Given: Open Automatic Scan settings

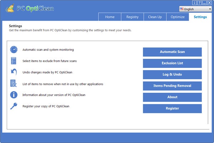Looking at the screenshot, I should 172,52.
